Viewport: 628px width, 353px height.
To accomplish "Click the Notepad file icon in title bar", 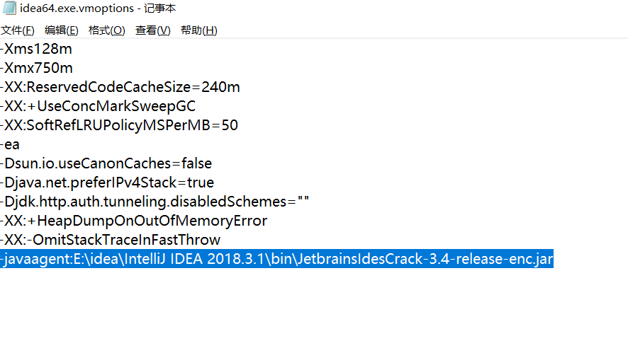I will (x=10, y=8).
